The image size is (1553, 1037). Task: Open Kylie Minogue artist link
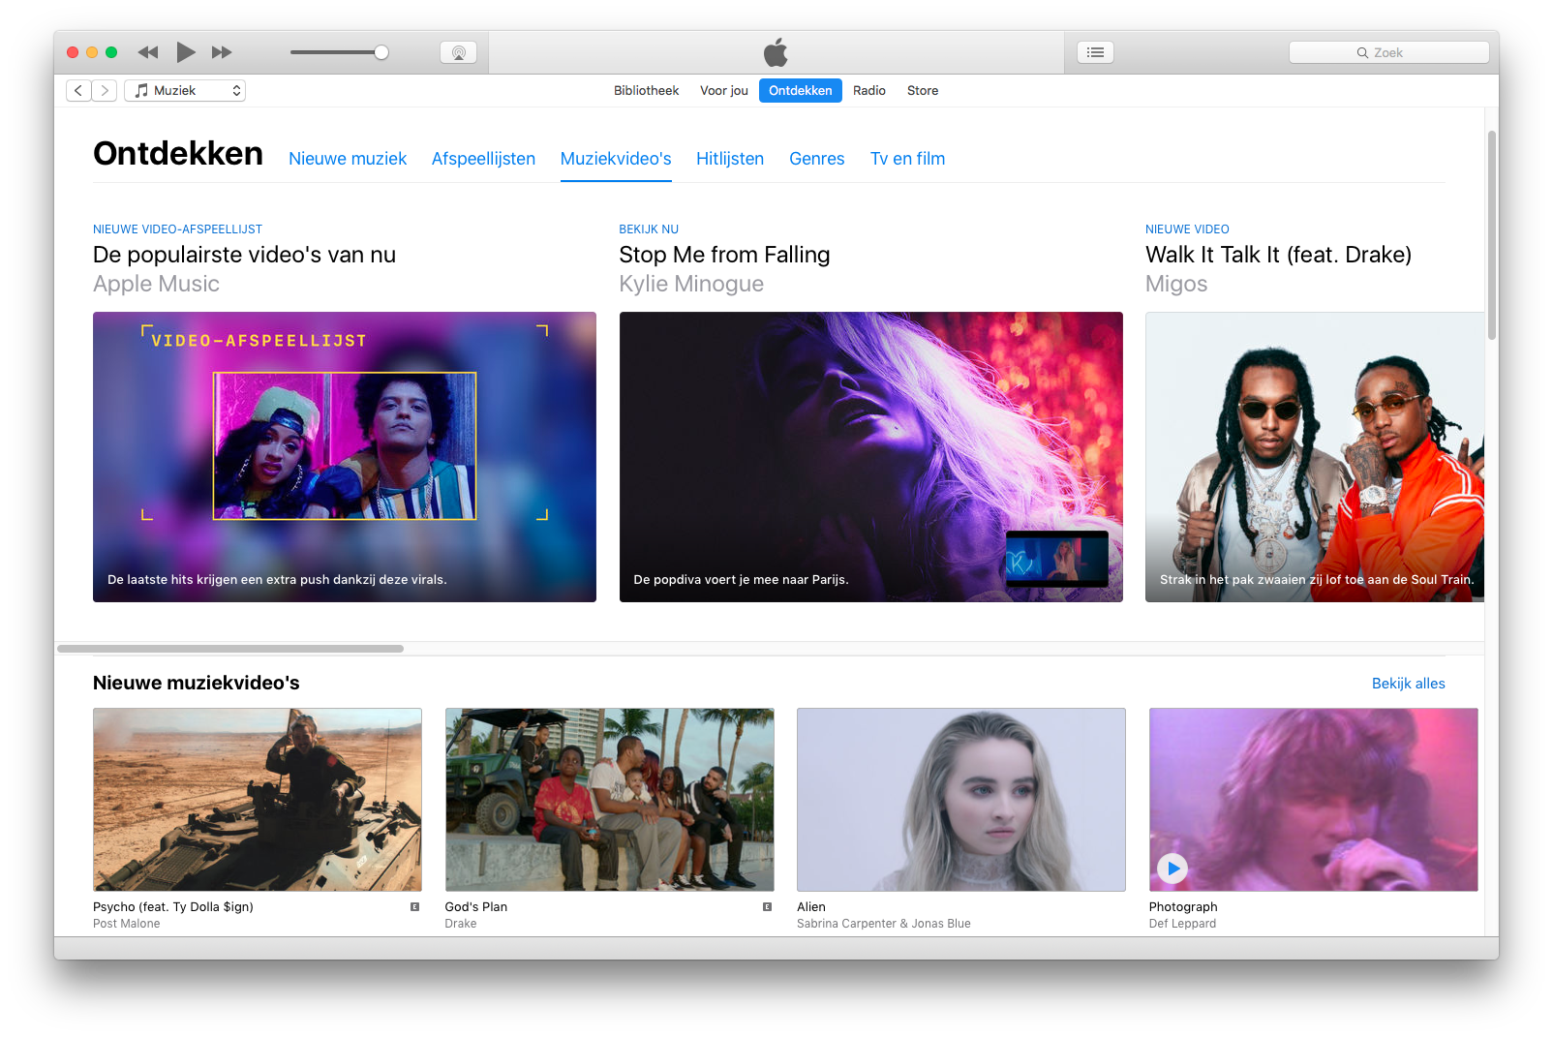tap(691, 284)
